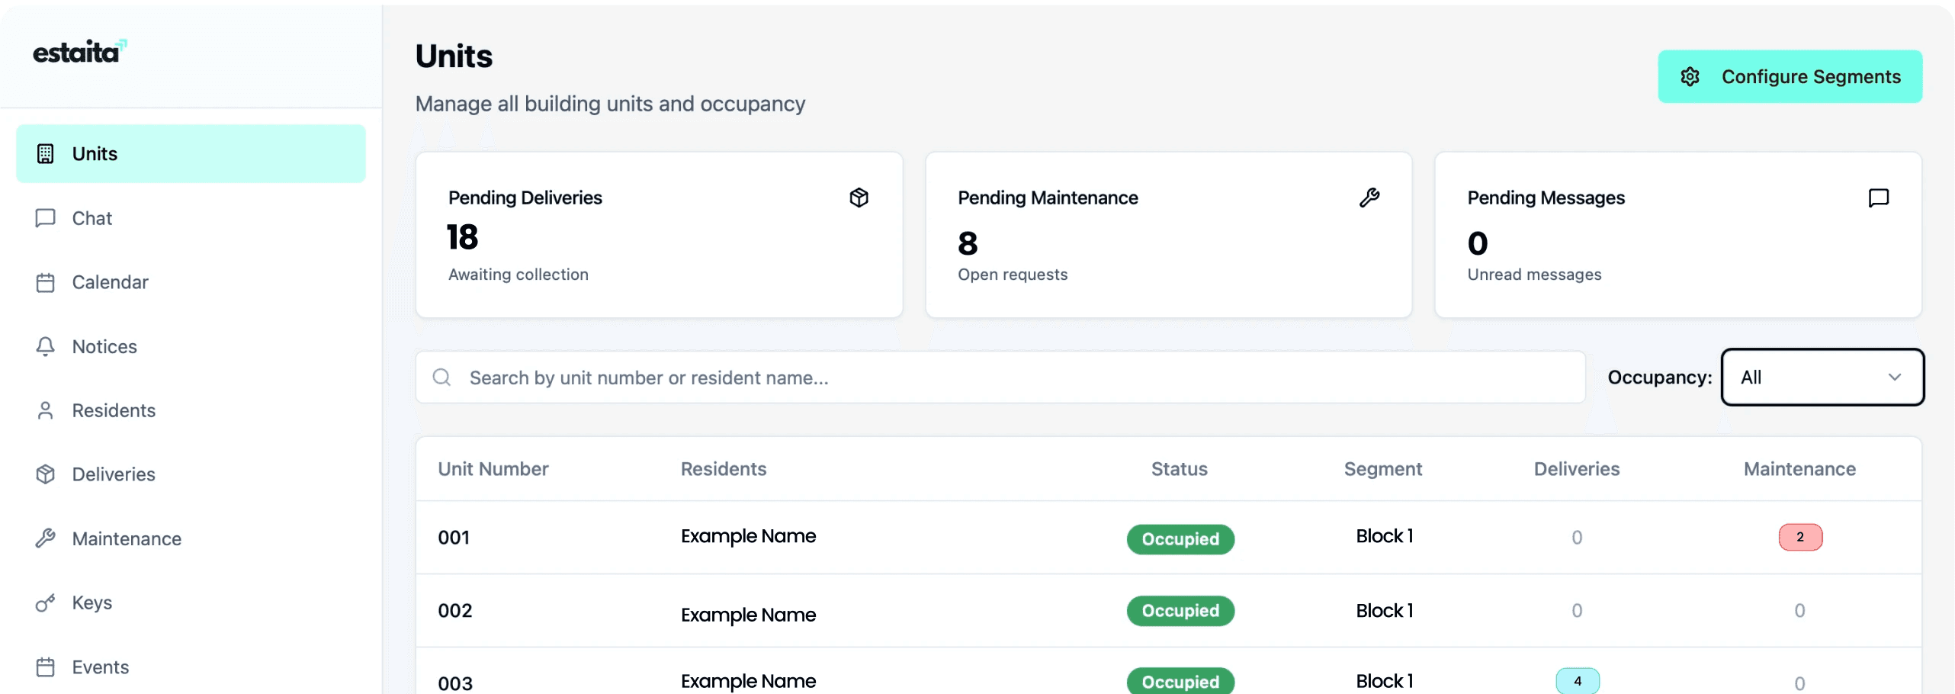Click the package icon on Pending Deliveries card
Viewport: 1955px width, 694px height.
tap(859, 198)
